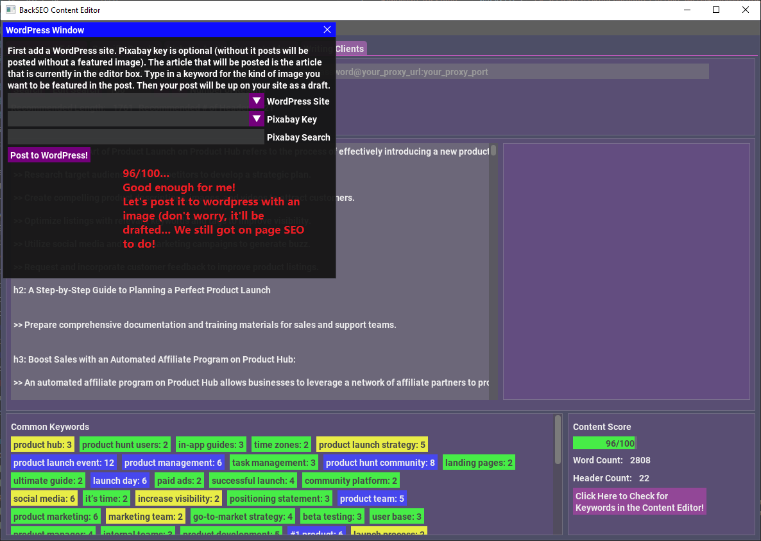
Task: Select 'positioning statement: 3' keyword tag
Action: 280,499
